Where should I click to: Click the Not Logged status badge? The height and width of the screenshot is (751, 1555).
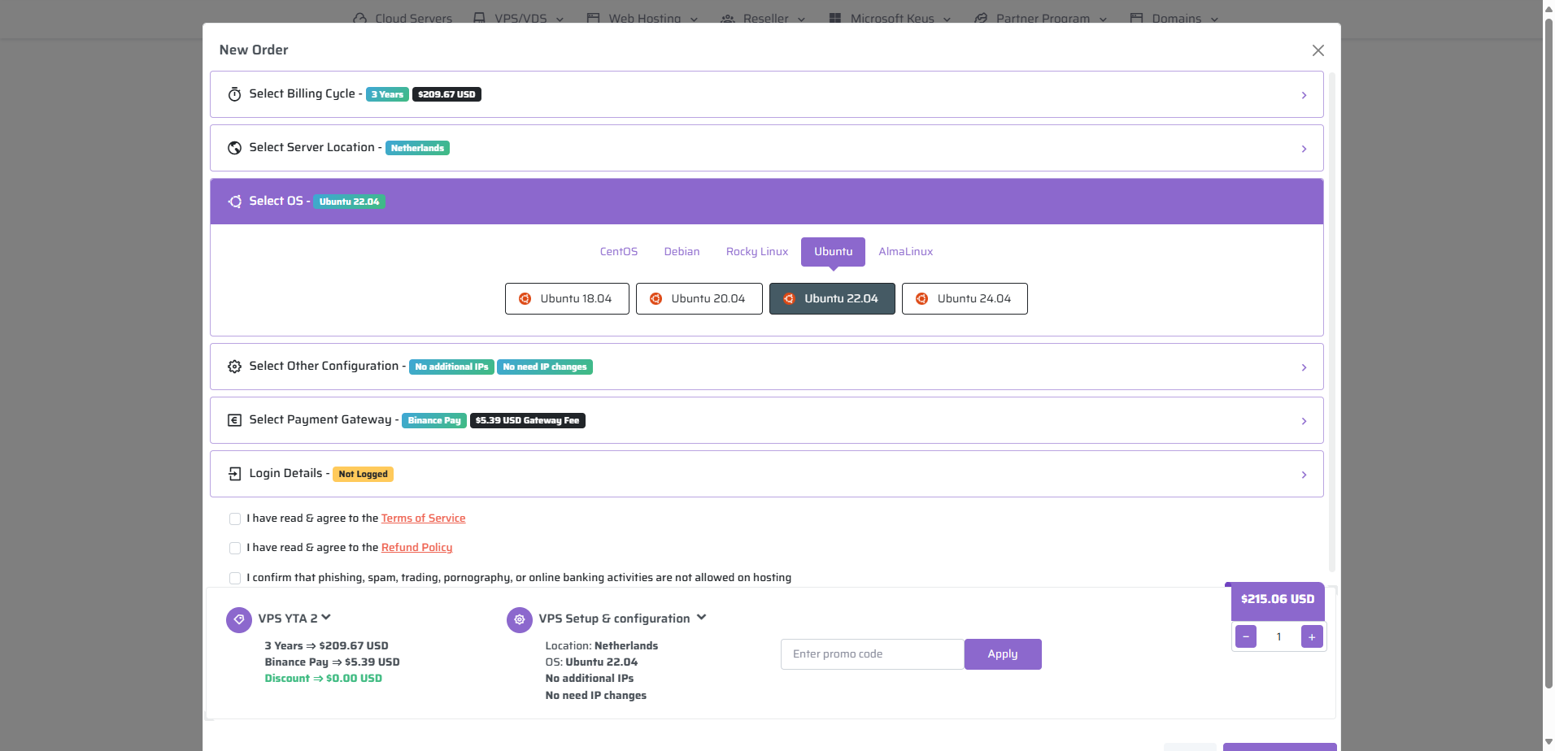363,474
